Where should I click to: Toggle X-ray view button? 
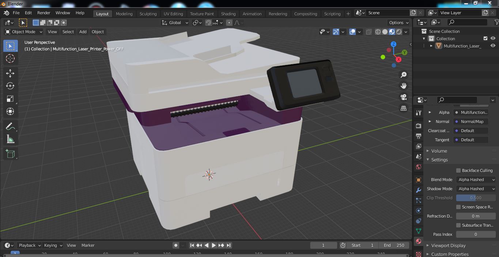pos(368,32)
